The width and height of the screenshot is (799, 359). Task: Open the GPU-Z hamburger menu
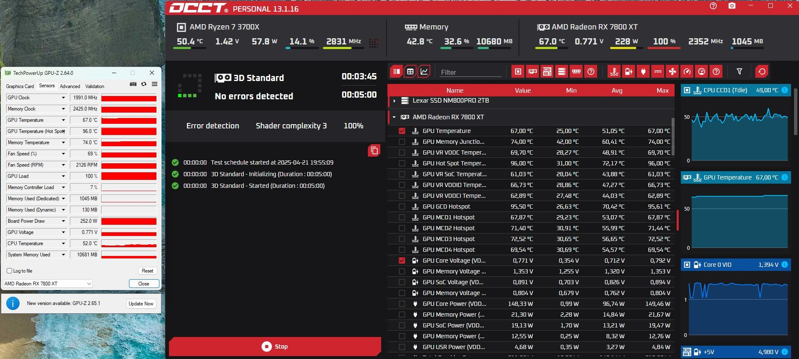tap(154, 84)
